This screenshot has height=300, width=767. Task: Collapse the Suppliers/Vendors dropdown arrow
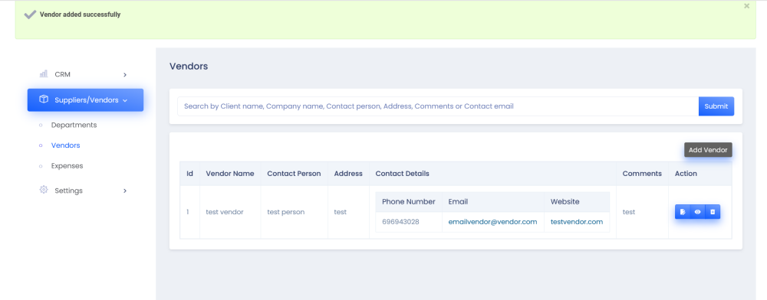point(125,100)
